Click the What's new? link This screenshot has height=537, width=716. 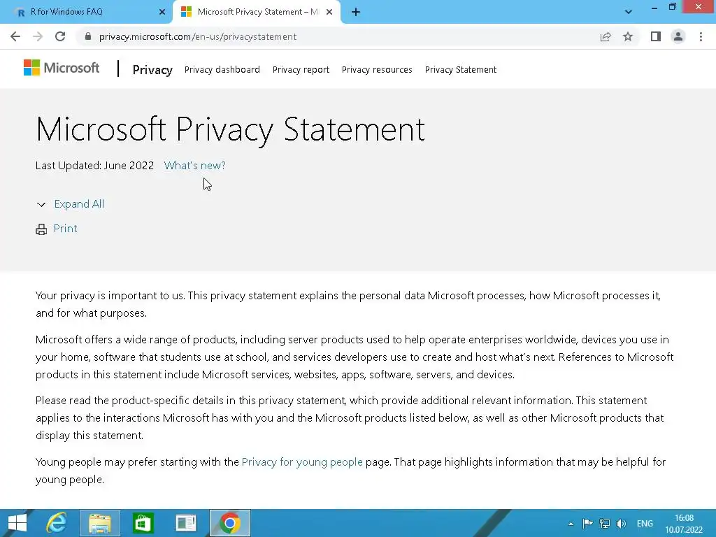click(x=195, y=165)
